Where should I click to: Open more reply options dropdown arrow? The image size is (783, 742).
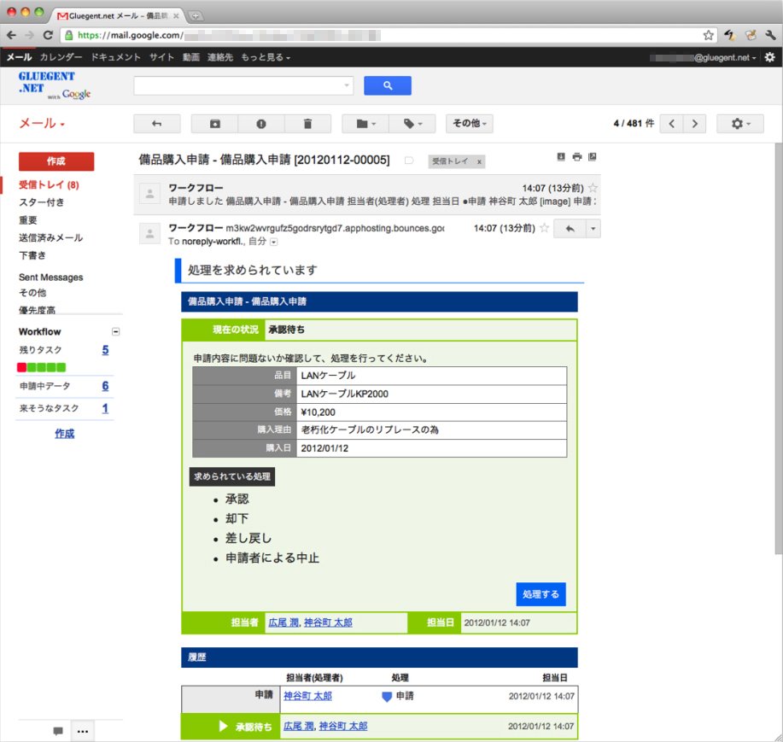(x=593, y=229)
